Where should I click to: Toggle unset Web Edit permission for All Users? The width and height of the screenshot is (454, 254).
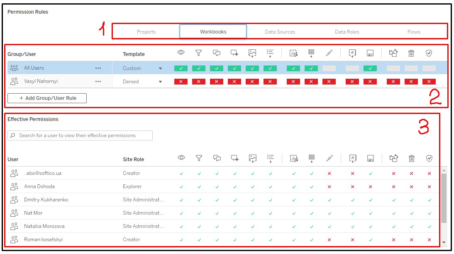click(329, 68)
